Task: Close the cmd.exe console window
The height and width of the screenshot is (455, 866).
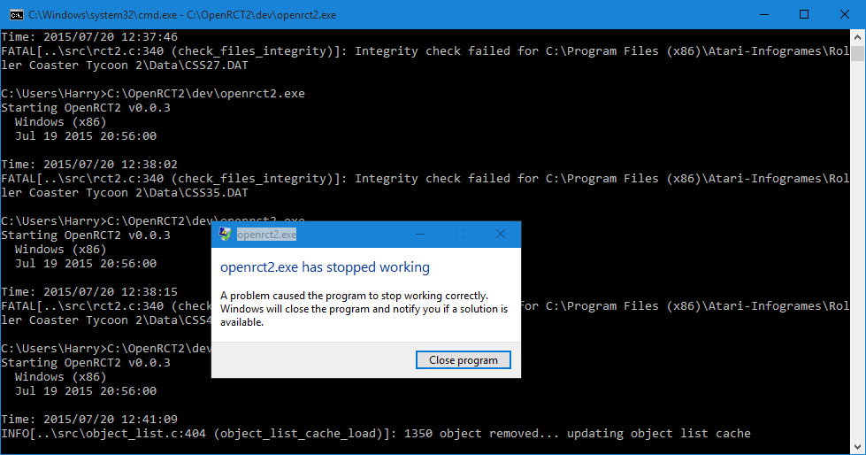Action: [x=844, y=14]
